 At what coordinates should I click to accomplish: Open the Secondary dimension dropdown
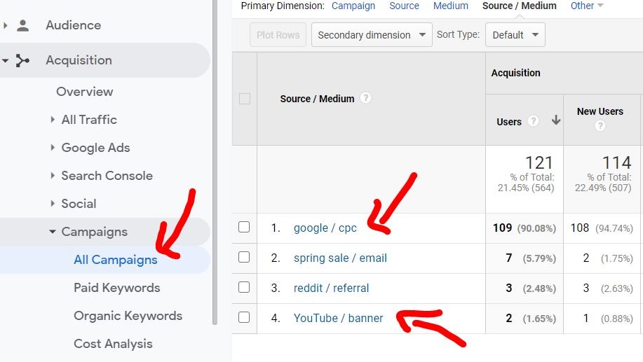tap(372, 35)
